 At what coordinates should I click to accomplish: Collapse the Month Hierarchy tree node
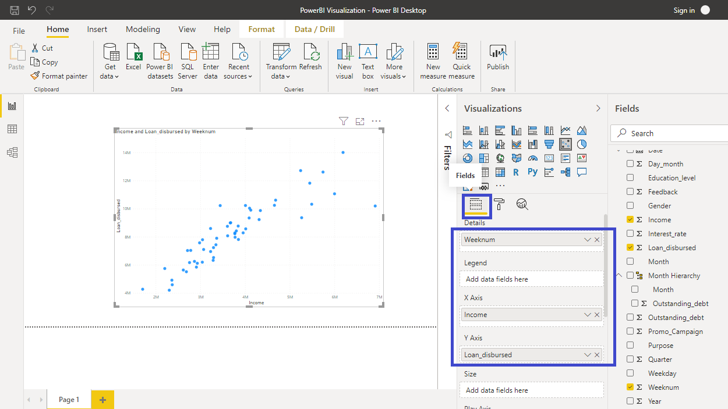pos(619,275)
